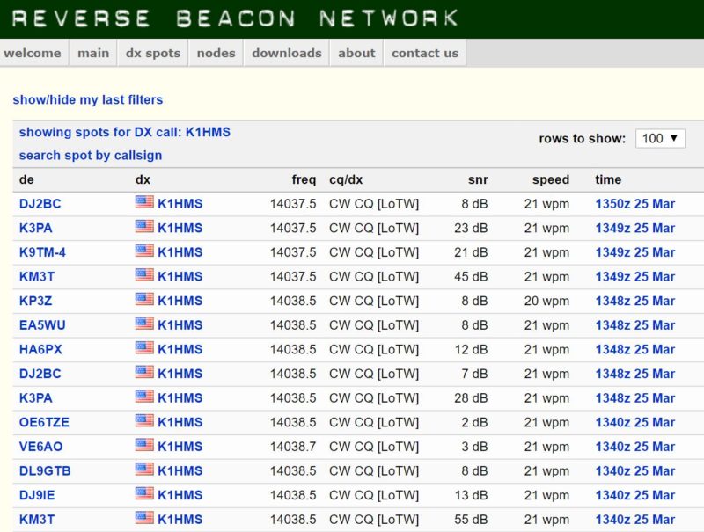Open spotter callsign VE6AO
This screenshot has width=704, height=532.
40,447
